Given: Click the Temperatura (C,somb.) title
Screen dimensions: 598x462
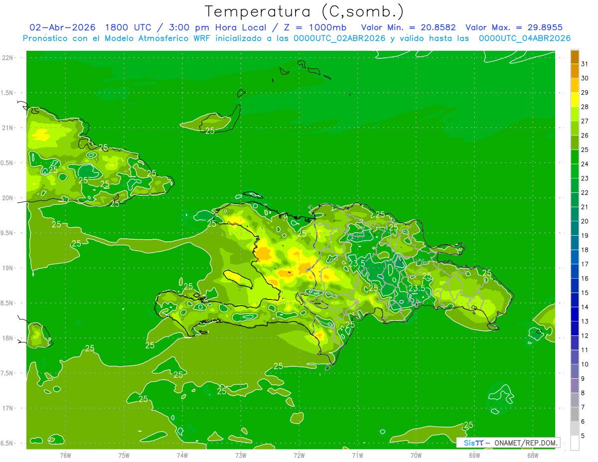Looking at the screenshot, I should click(x=304, y=11).
